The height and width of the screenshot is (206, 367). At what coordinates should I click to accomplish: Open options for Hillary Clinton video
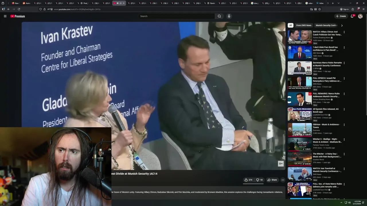pyautogui.click(x=344, y=32)
